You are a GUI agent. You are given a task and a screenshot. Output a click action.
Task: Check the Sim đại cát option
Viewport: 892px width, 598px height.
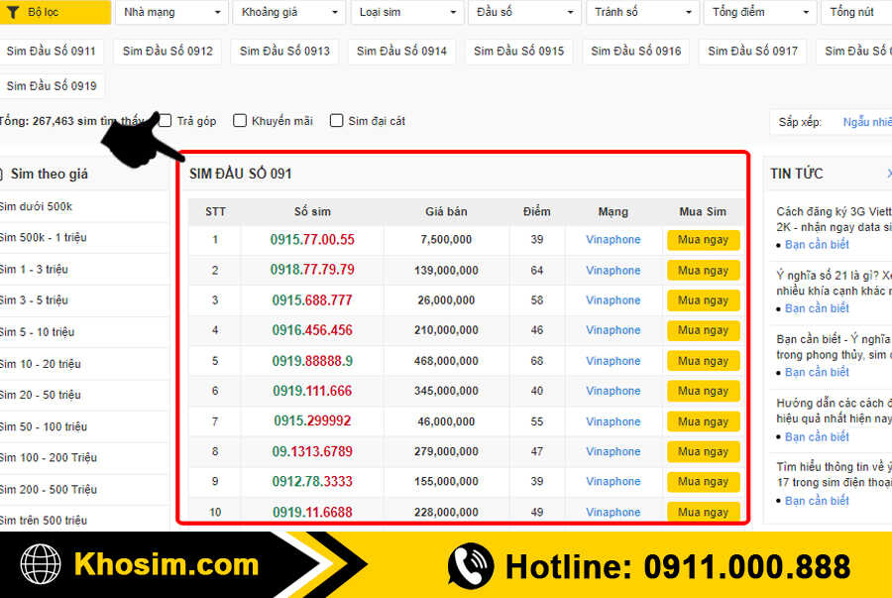pyautogui.click(x=337, y=121)
